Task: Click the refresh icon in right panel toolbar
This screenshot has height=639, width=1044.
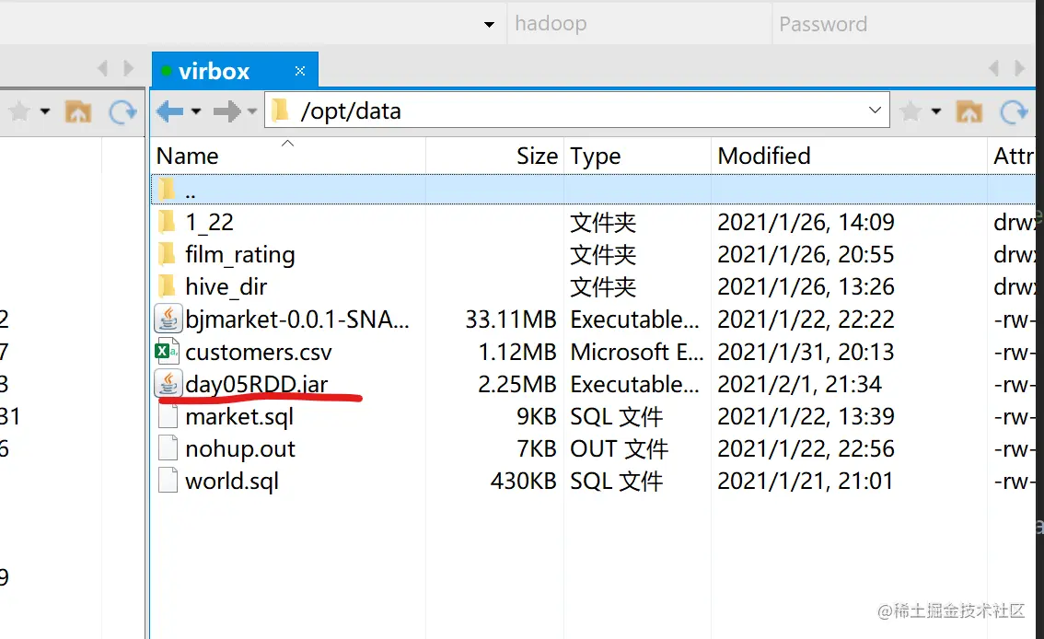Action: (x=1014, y=111)
